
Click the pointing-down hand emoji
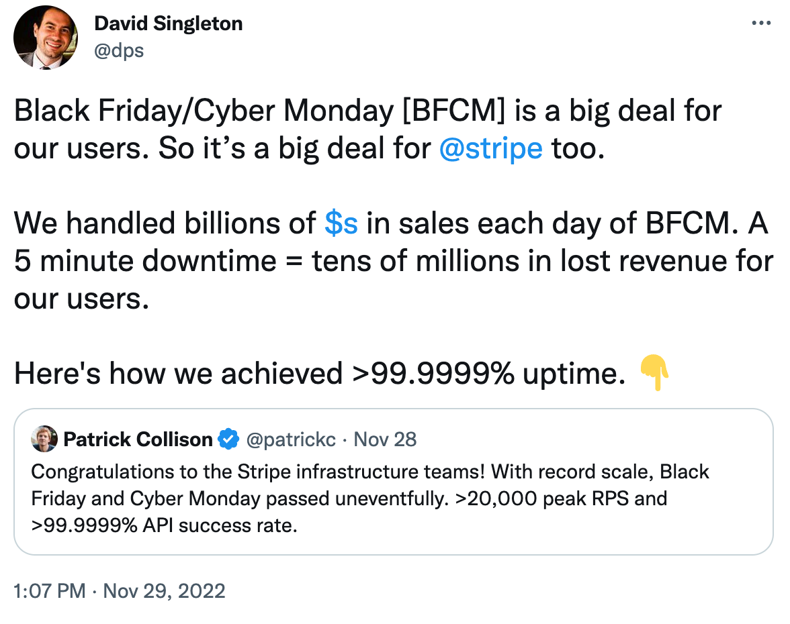[654, 372]
